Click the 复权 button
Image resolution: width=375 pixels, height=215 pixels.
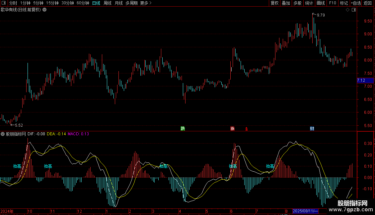(x=275, y=3)
